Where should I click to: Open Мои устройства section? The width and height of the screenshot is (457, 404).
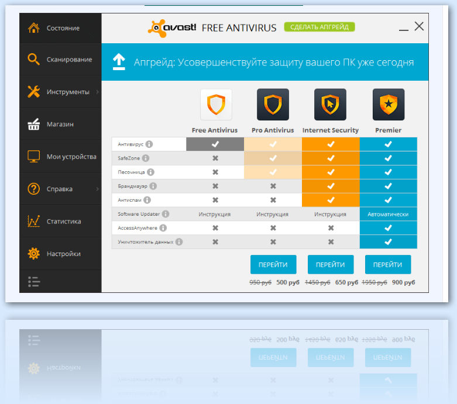[60, 157]
